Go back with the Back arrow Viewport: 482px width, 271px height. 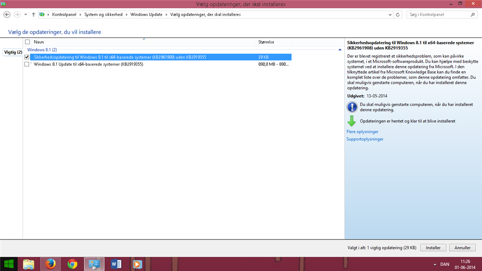[7, 15]
